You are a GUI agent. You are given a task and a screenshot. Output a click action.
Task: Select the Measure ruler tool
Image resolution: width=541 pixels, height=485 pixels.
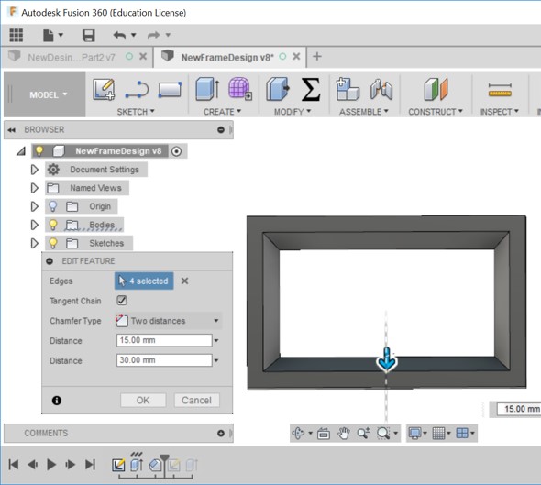(500, 90)
